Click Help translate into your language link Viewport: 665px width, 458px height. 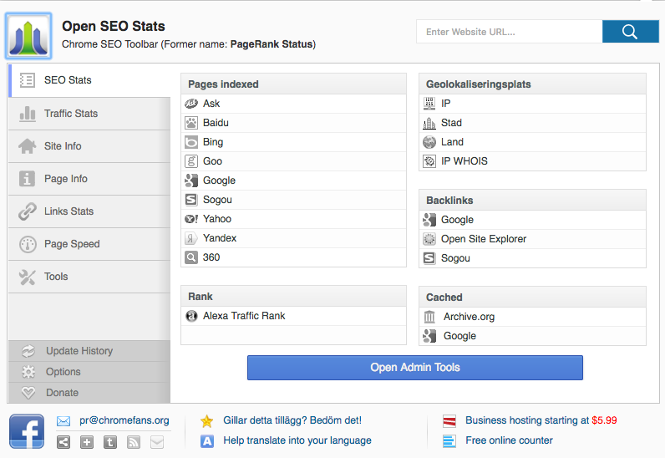pyautogui.click(x=297, y=440)
